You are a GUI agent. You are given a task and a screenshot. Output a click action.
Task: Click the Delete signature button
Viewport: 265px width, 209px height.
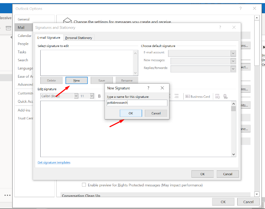pyautogui.click(x=51, y=80)
